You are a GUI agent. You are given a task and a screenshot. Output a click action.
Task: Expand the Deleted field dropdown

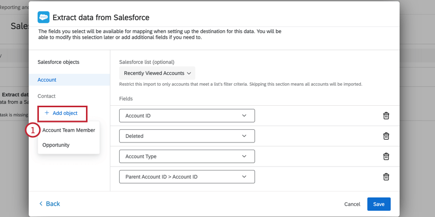point(187,136)
